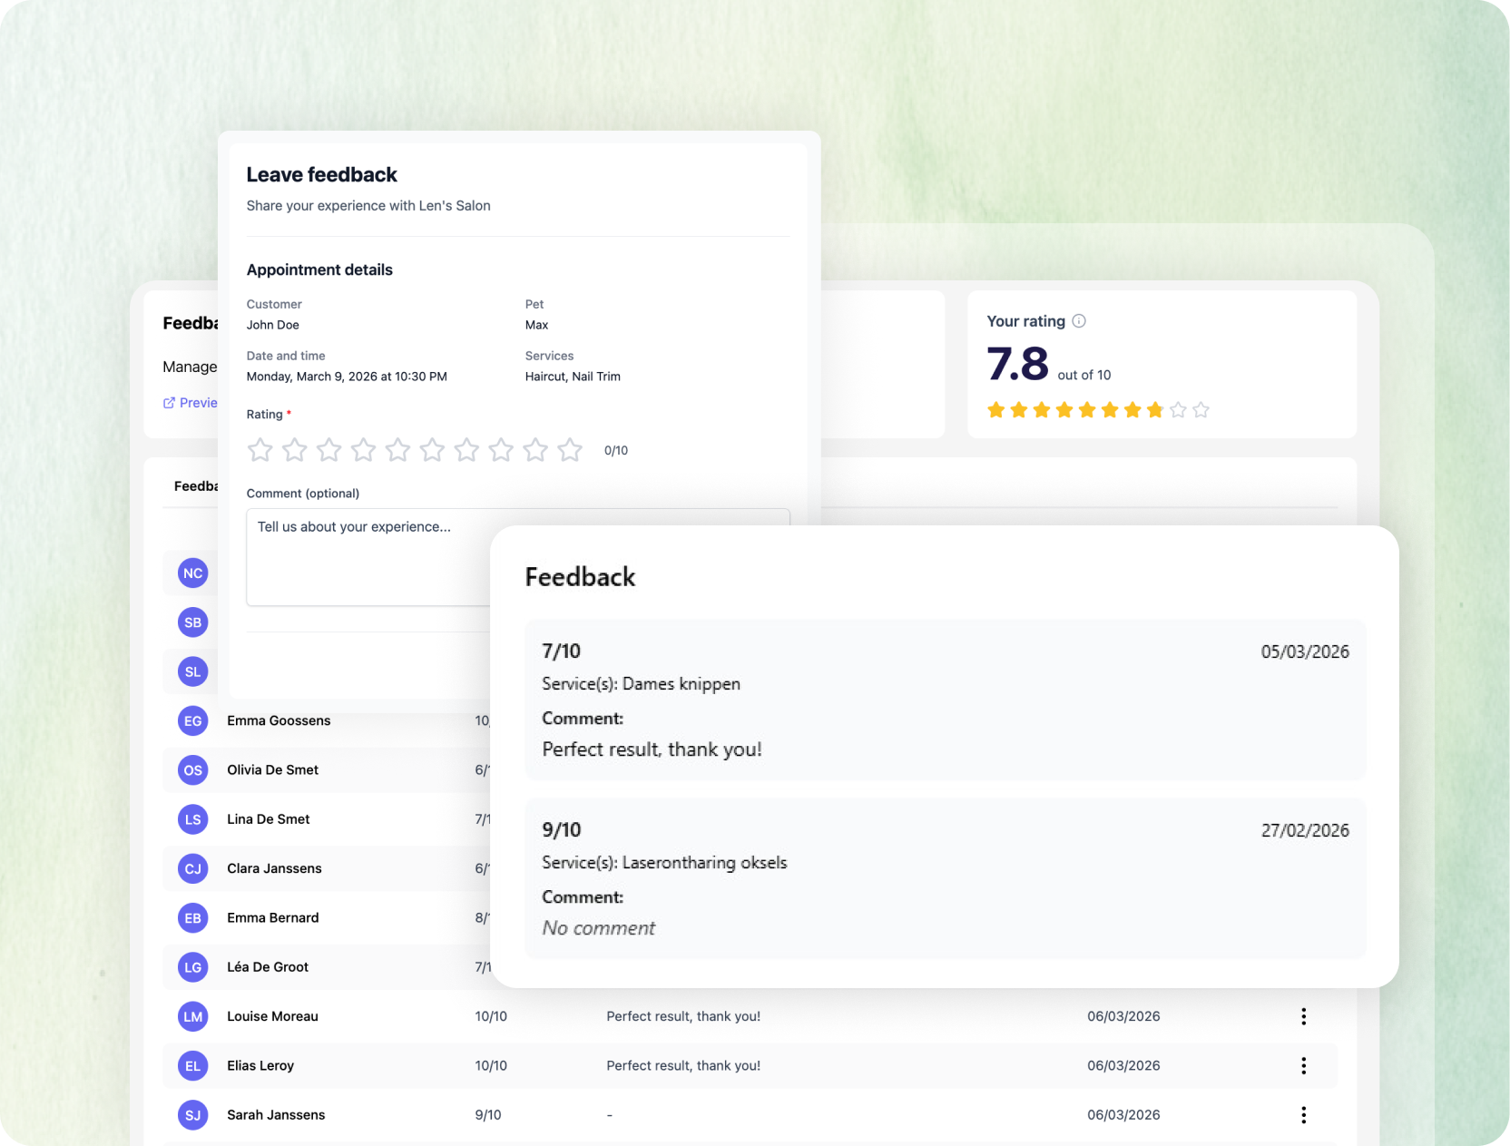The width and height of the screenshot is (1510, 1146).
Task: Click the LM avatar for Louise Moreau
Action: 192,1017
